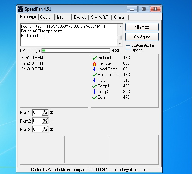Image resolution: width=192 pixels, height=174 pixels.
Task: Click the HD0 temperature value 31C
Action: tap(127, 80)
